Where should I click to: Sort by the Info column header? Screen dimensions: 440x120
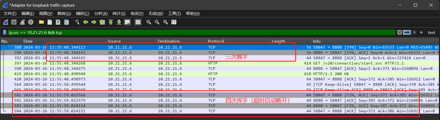375,41
